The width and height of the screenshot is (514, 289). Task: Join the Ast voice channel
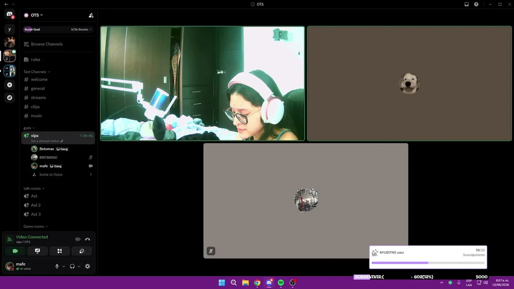click(x=58, y=196)
